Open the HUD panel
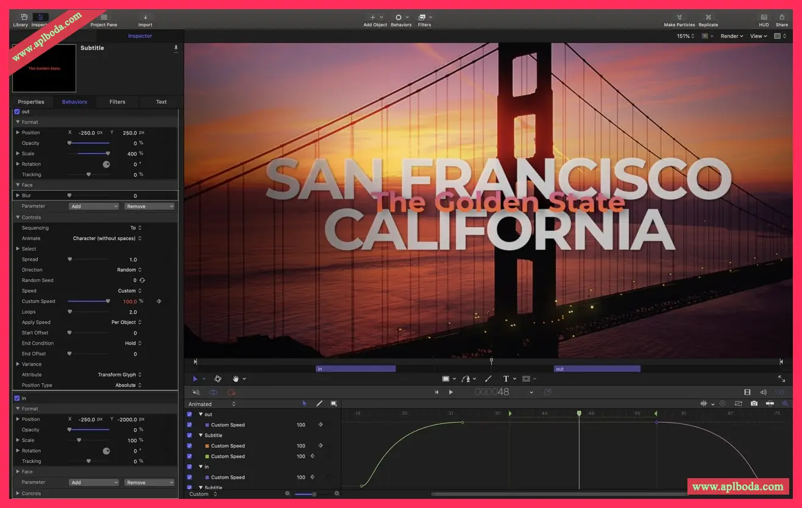This screenshot has width=802, height=508. 764,17
